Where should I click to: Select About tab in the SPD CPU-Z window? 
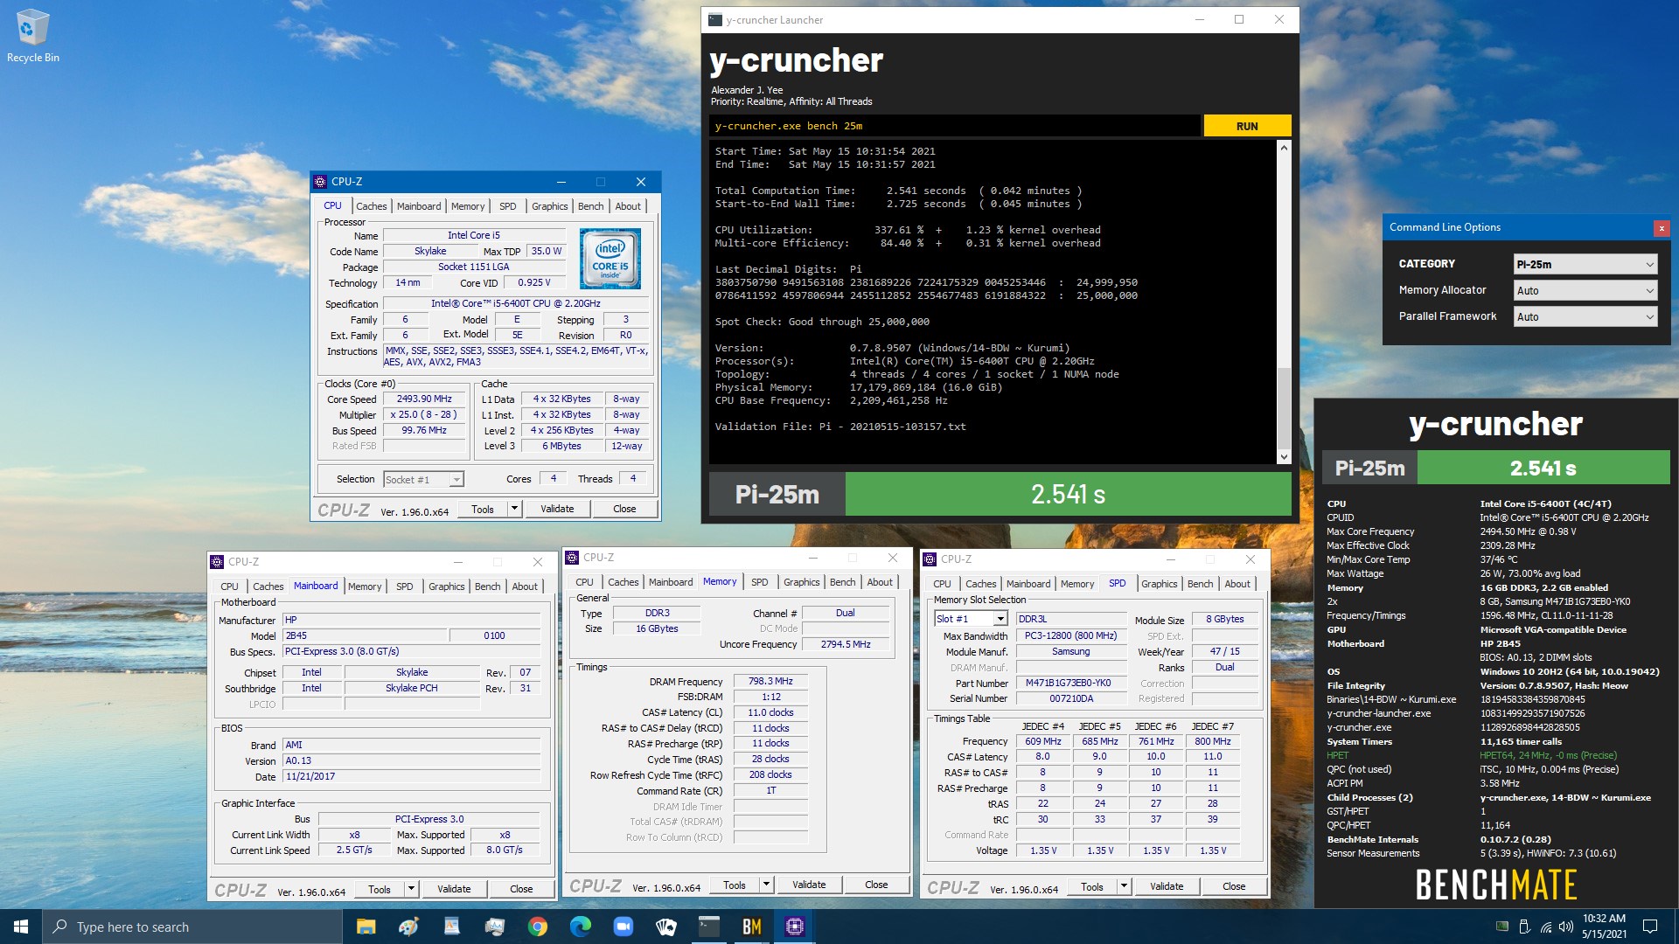tap(1237, 584)
